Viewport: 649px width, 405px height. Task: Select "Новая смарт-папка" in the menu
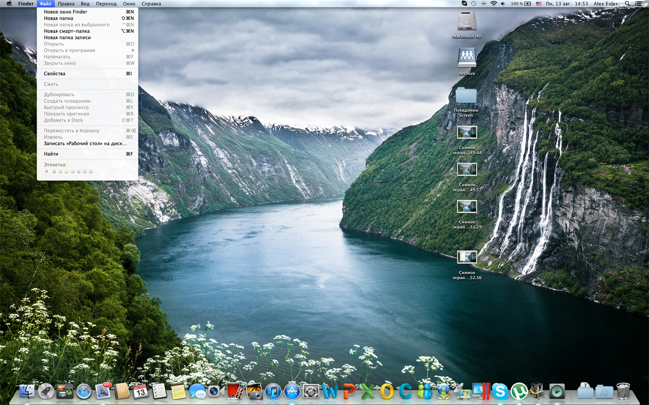[x=66, y=31]
